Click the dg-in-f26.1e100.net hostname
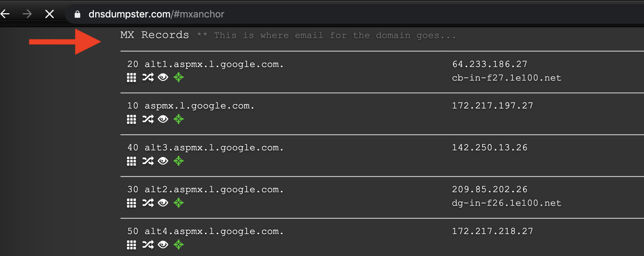This screenshot has width=644, height=256. pyautogui.click(x=506, y=203)
